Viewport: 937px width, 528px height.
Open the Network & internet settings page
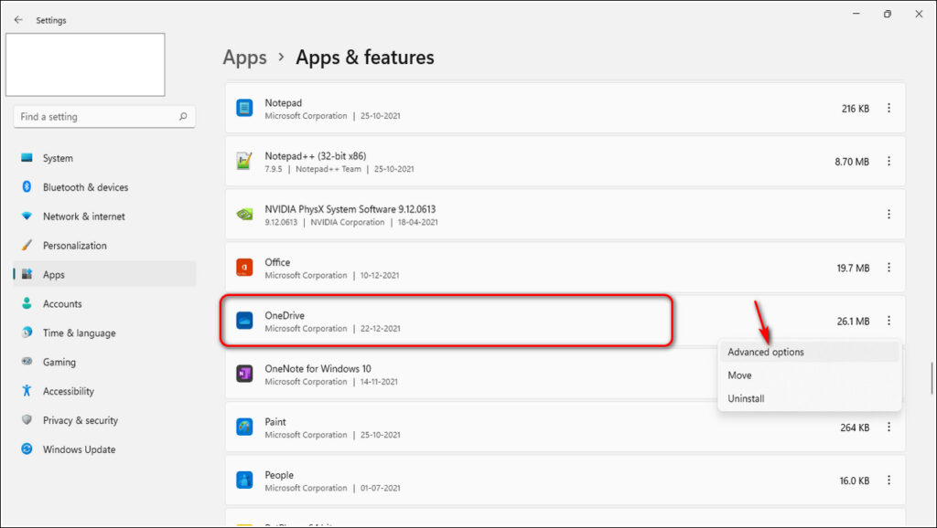104,216
